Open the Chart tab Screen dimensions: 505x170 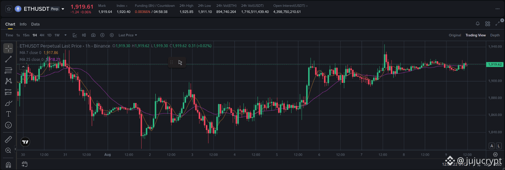[10, 24]
